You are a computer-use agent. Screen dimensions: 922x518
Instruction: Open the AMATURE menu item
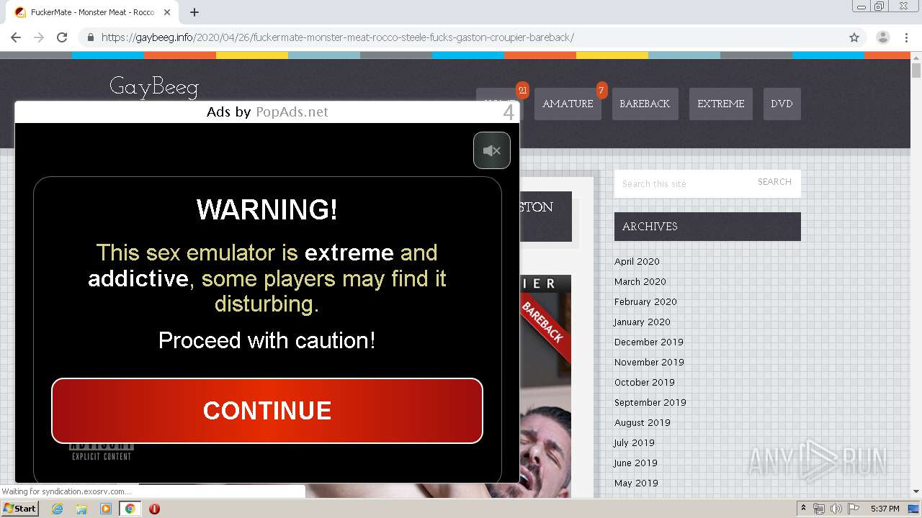(568, 104)
